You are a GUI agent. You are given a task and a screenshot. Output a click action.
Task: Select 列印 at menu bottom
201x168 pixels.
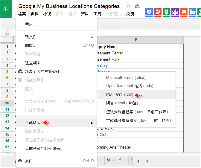(x=57, y=161)
